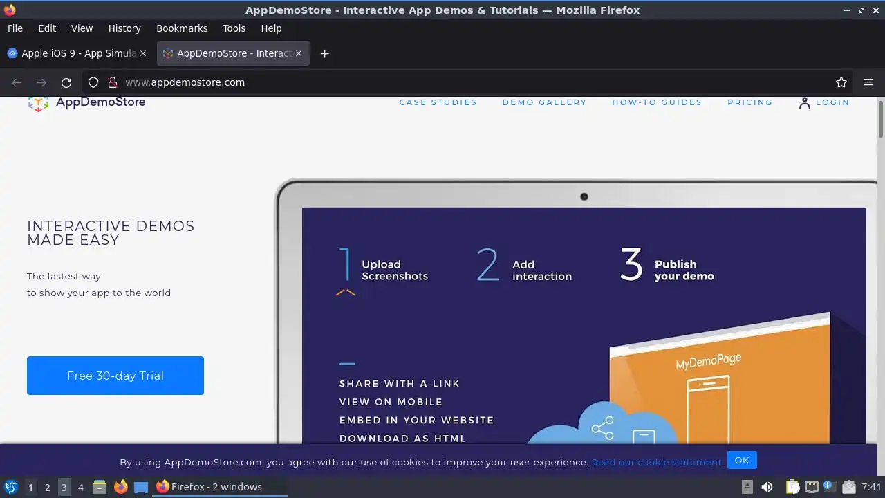Open the volume speaker tray icon
The height and width of the screenshot is (498, 885).
click(x=767, y=487)
